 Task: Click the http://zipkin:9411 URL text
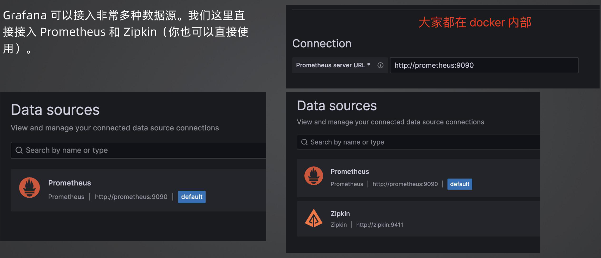coord(380,225)
